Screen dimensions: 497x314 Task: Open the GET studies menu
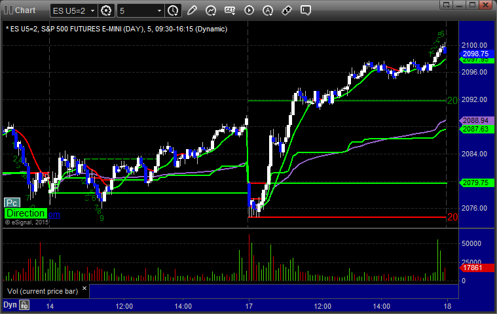230,10
